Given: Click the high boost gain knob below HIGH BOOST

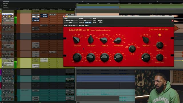Looking at the screenshot, I should (x=118, y=58).
